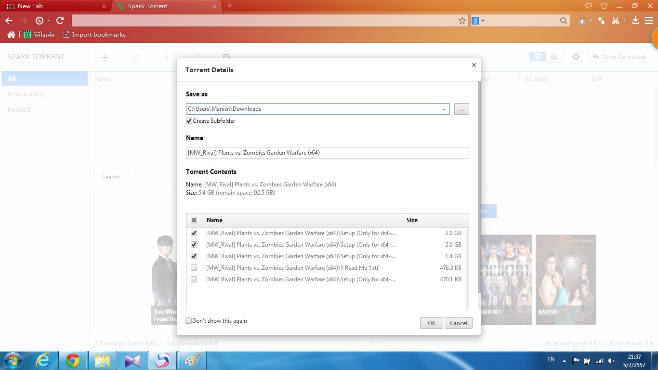Image resolution: width=658 pixels, height=370 pixels.
Task: Reload the current page
Action: coord(60,21)
